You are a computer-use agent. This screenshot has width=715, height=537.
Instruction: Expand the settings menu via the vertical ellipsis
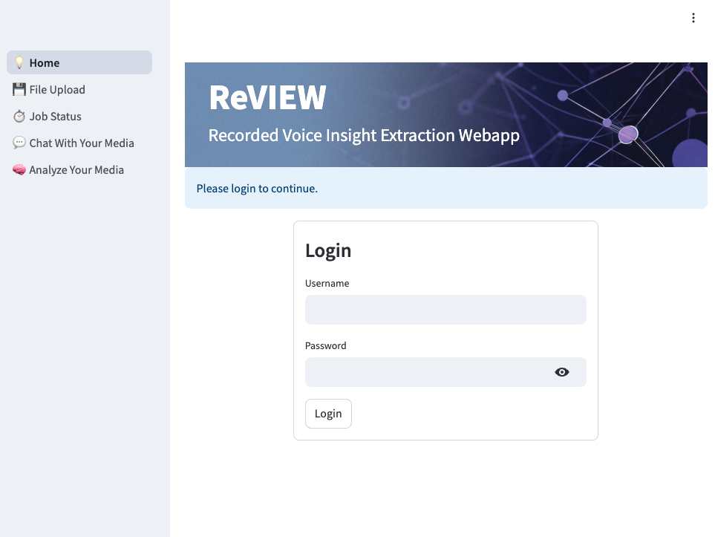click(693, 17)
